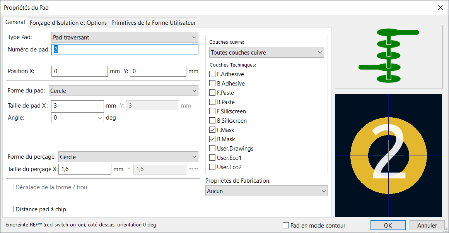This screenshot has width=449, height=233.
Task: Open the Angle combo box arrow
Action: tap(100, 118)
